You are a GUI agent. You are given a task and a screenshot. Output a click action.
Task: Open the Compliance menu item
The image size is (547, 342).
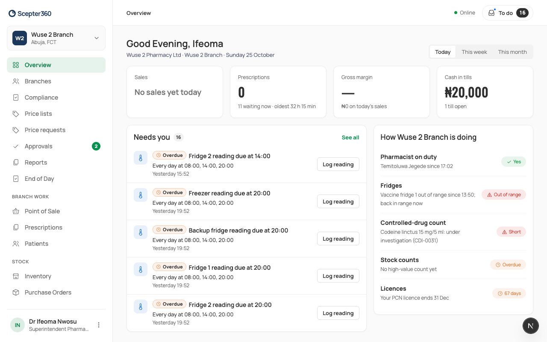(56, 97)
